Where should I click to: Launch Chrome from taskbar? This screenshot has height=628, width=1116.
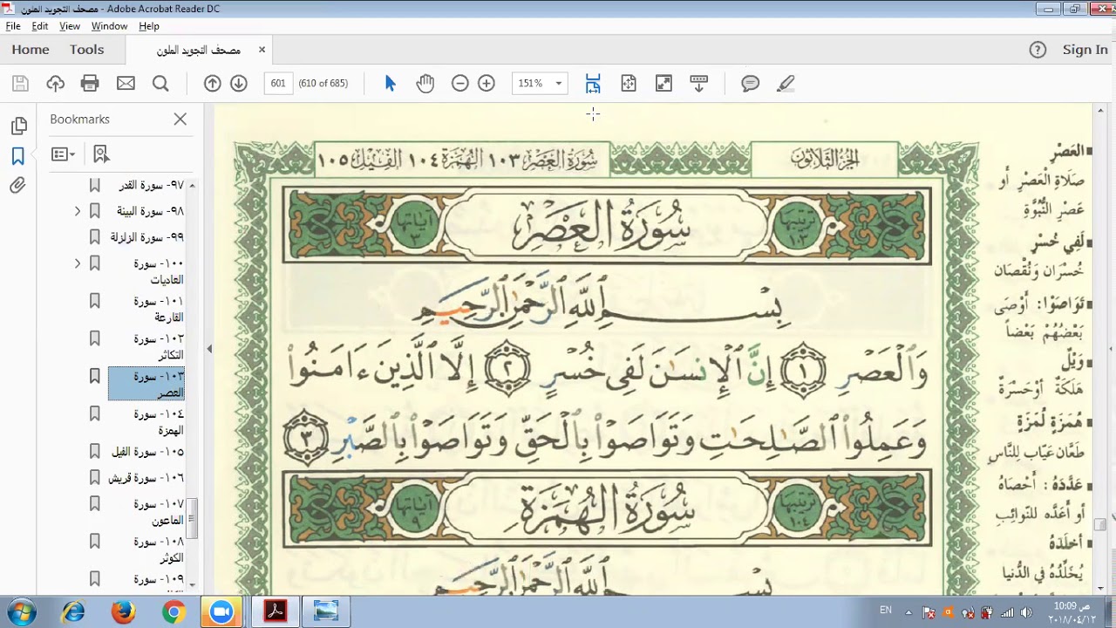(x=174, y=612)
